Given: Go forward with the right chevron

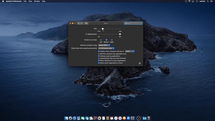Looking at the screenshot, I should tap(82, 23).
